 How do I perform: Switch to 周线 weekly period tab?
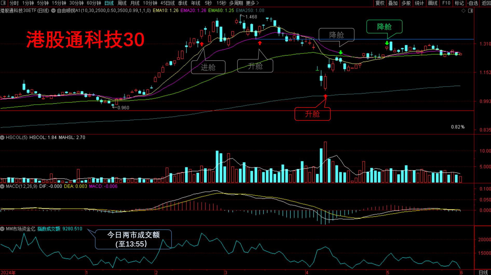point(122,3)
